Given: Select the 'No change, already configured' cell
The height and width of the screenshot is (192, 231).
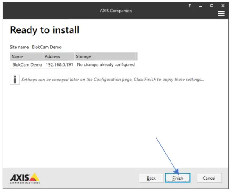Looking at the screenshot, I should click(106, 64).
